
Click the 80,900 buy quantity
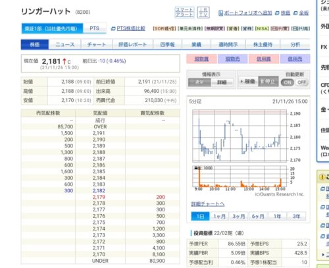pos(157,261)
